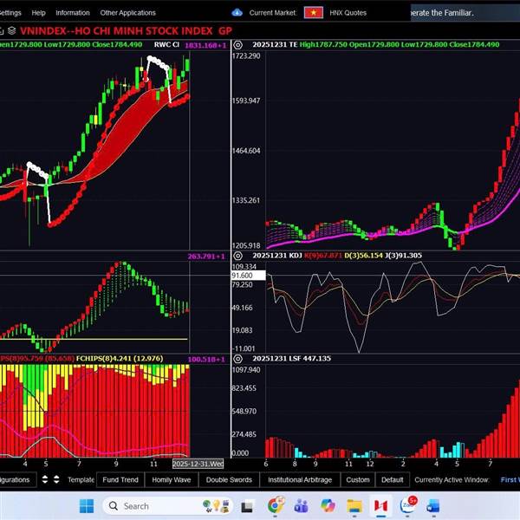The height and width of the screenshot is (520, 520).
Task: Open Microsoft Teams from the taskbar
Action: pos(302,505)
